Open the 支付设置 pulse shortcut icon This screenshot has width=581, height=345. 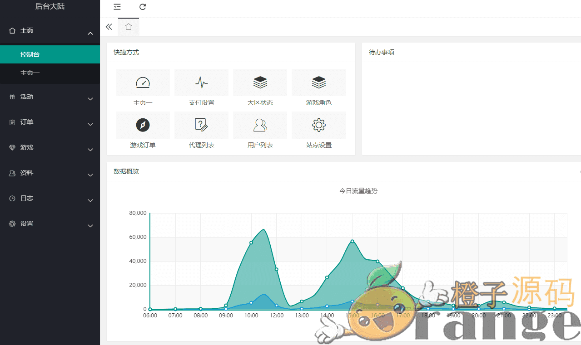pos(201,83)
